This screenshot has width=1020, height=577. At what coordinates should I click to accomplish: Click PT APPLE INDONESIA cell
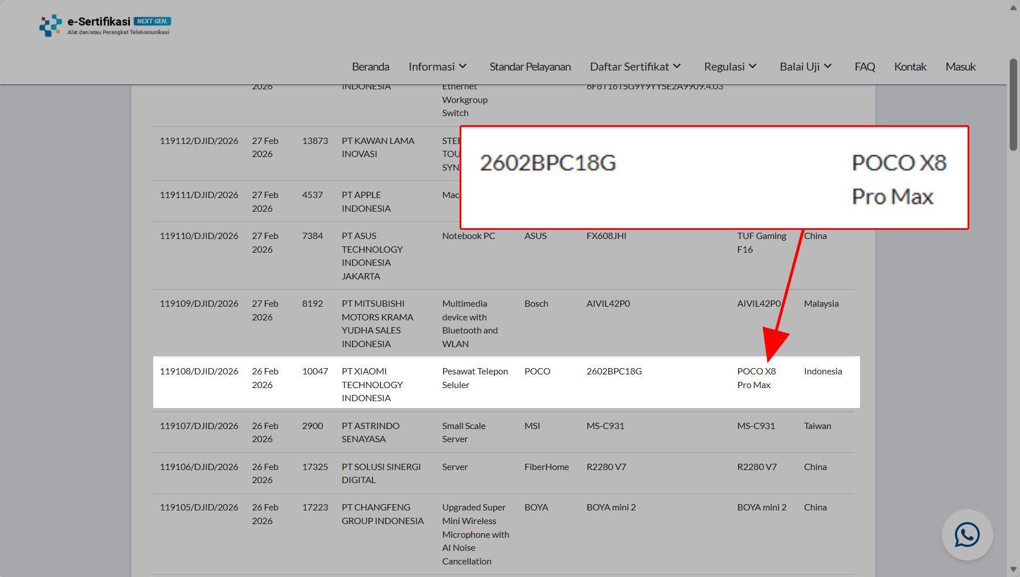pos(367,201)
